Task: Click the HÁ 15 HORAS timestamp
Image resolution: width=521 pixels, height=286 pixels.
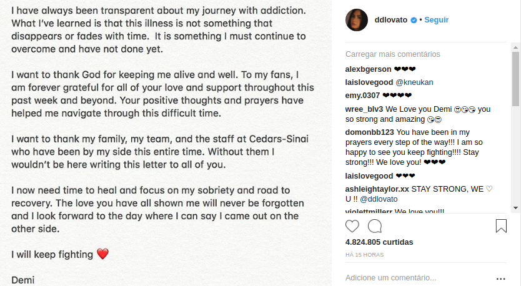Action: (364, 255)
